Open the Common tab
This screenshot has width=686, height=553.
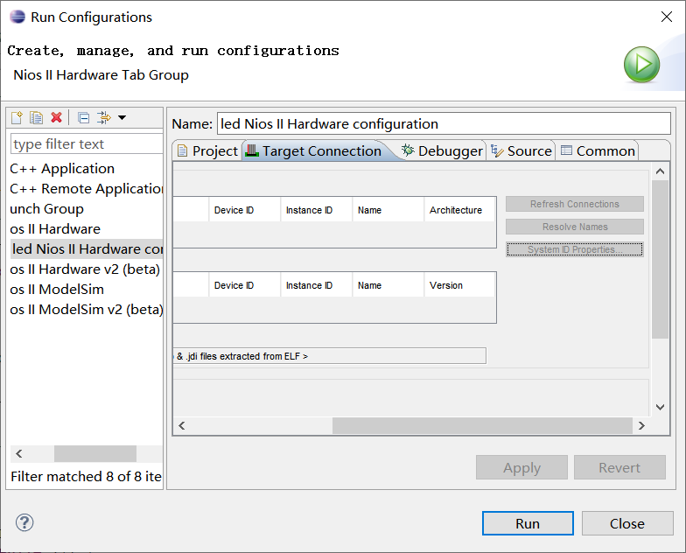tap(598, 150)
